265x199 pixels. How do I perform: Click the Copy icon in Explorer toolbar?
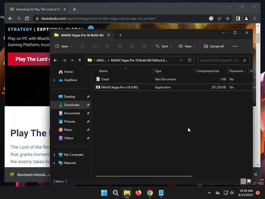coord(95,46)
